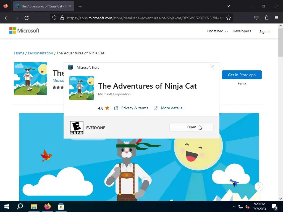
Task: Advance the screenshot carousel with the next arrow
Action: (259, 187)
